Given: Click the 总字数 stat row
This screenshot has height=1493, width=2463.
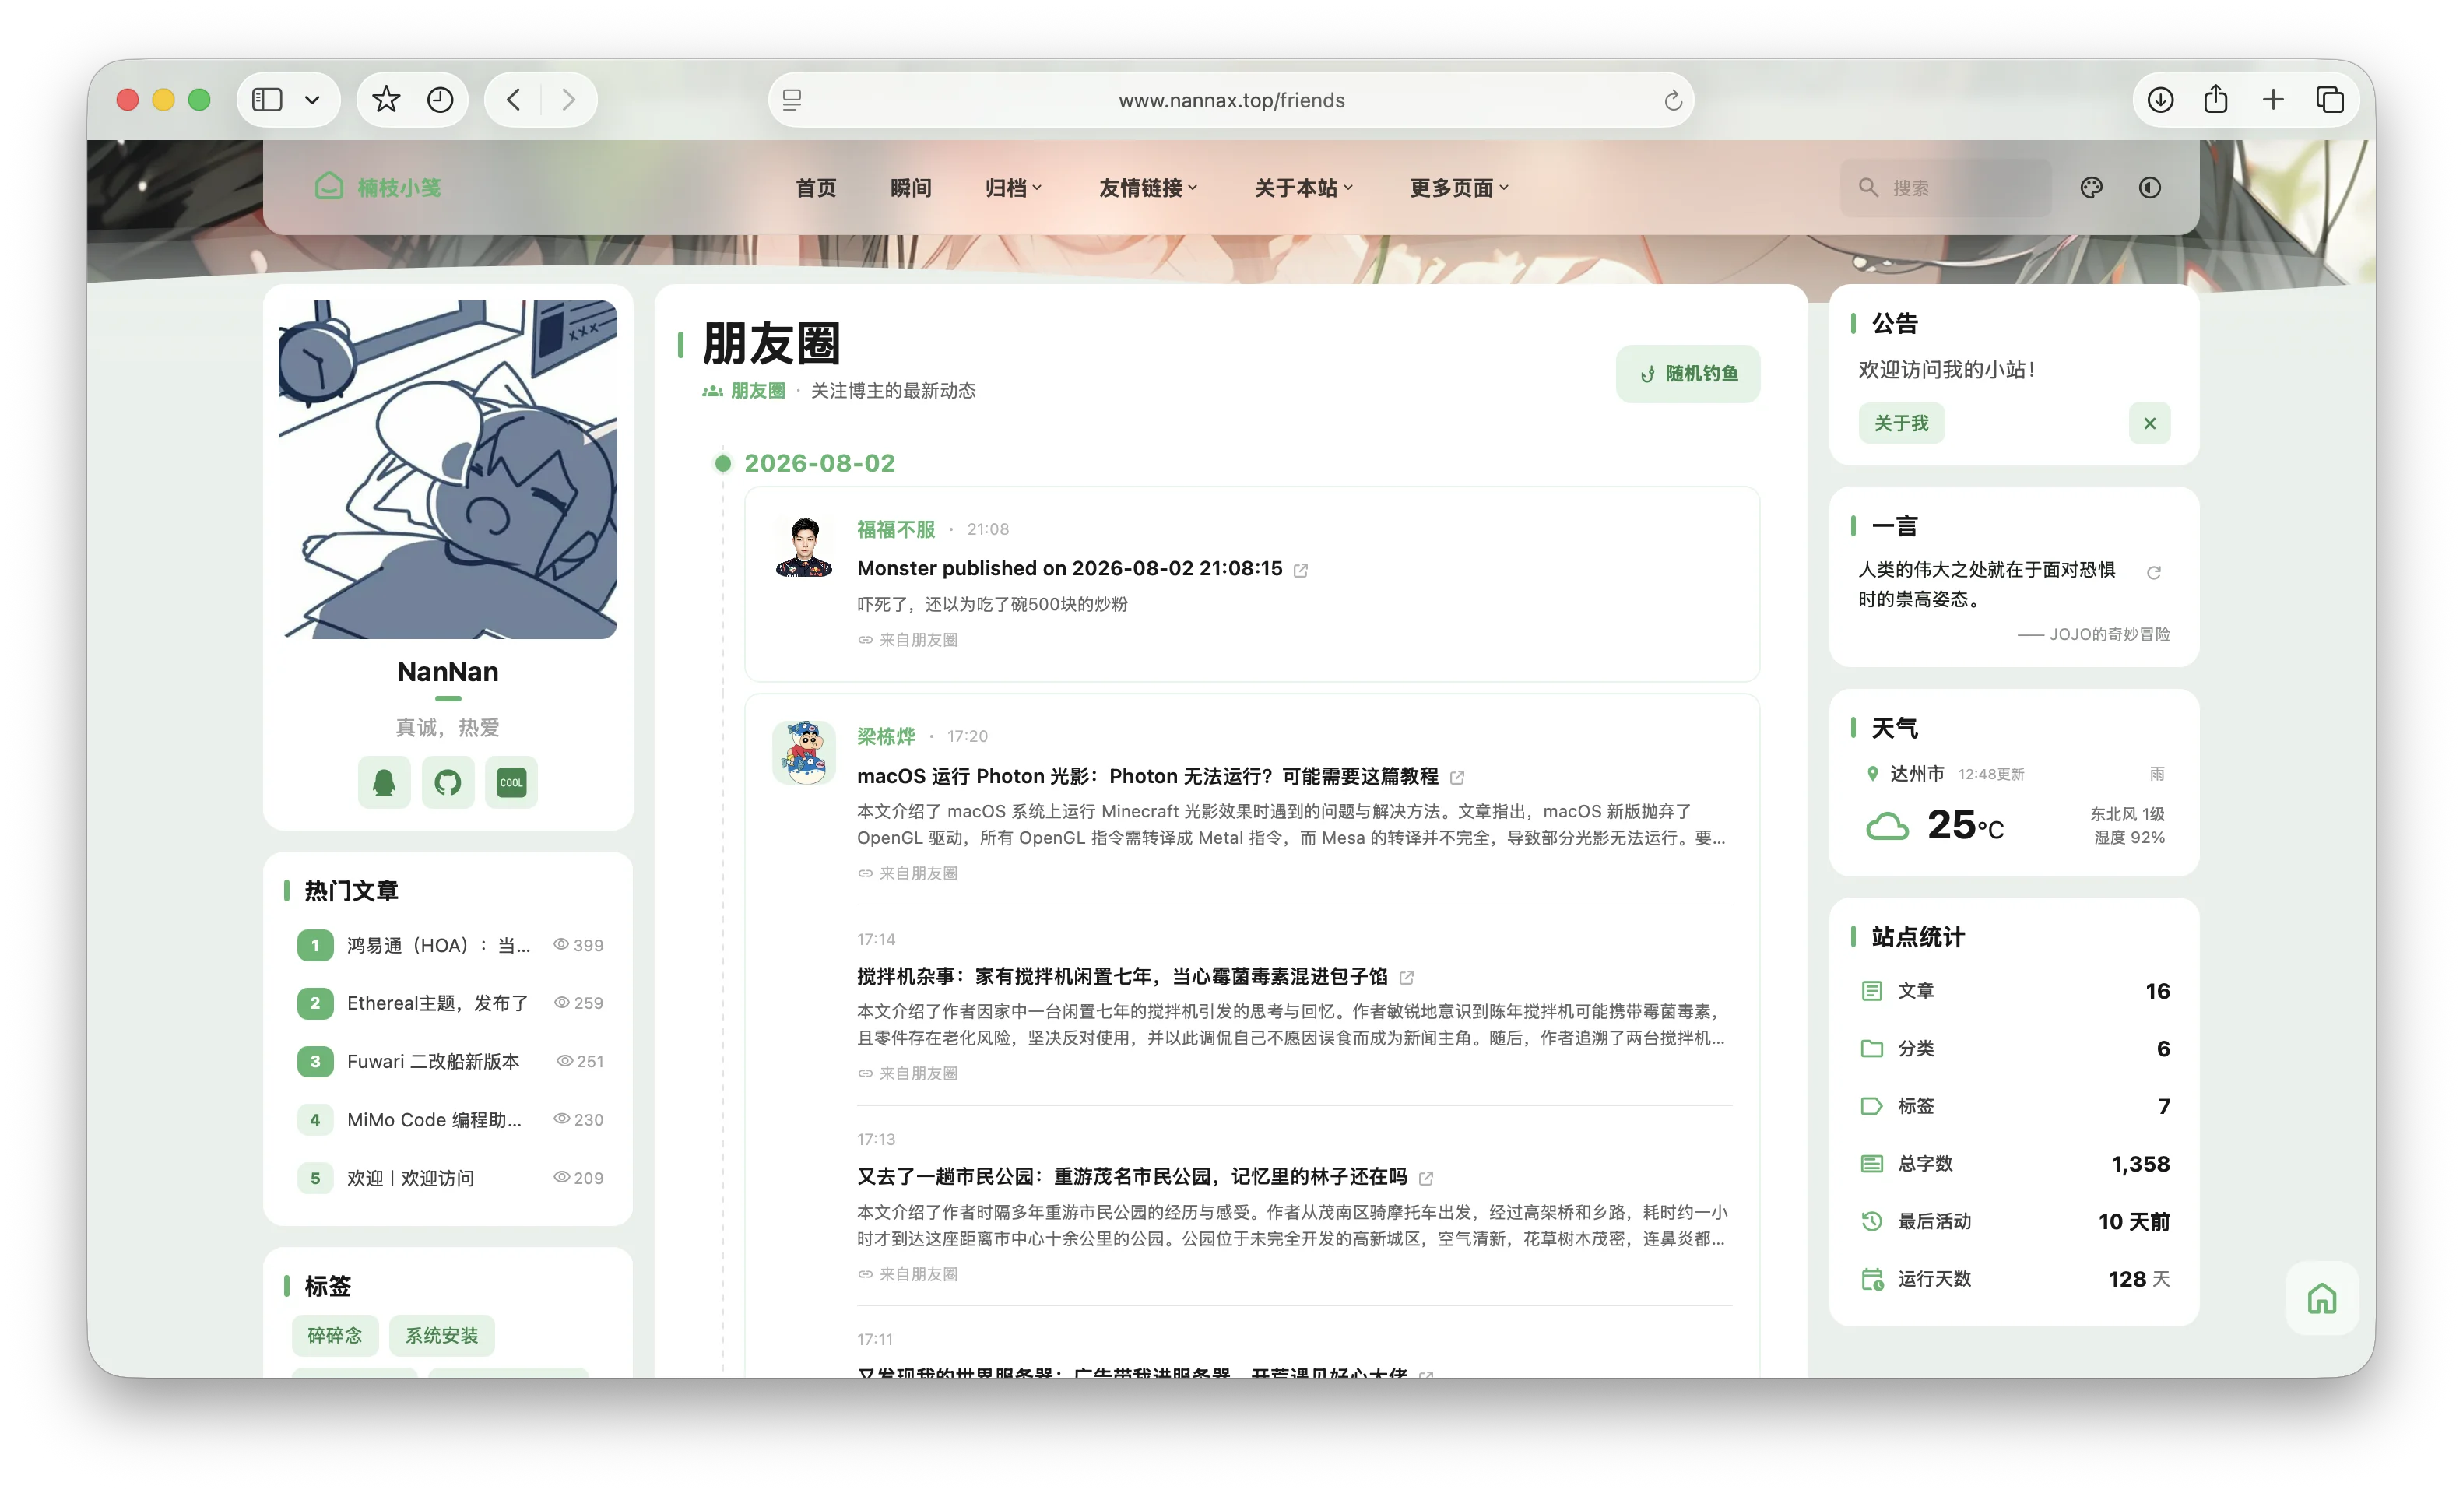Looking at the screenshot, I should point(2015,1165).
